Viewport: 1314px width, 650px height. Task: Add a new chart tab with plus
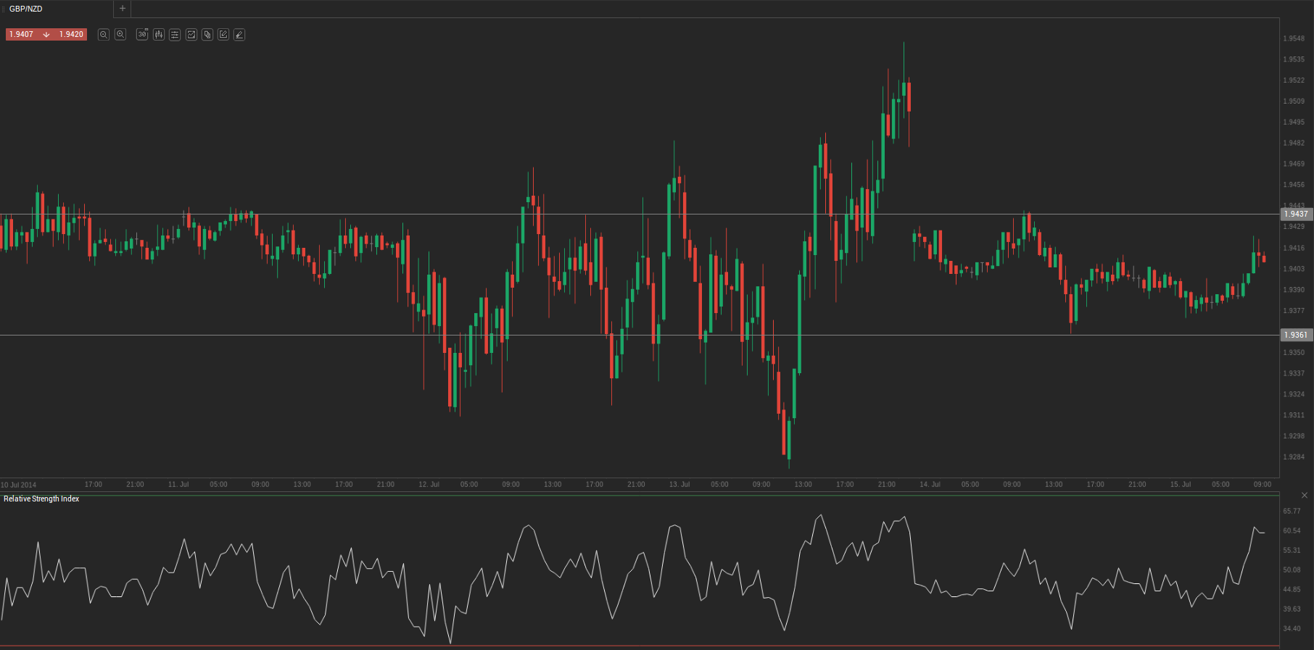[123, 9]
